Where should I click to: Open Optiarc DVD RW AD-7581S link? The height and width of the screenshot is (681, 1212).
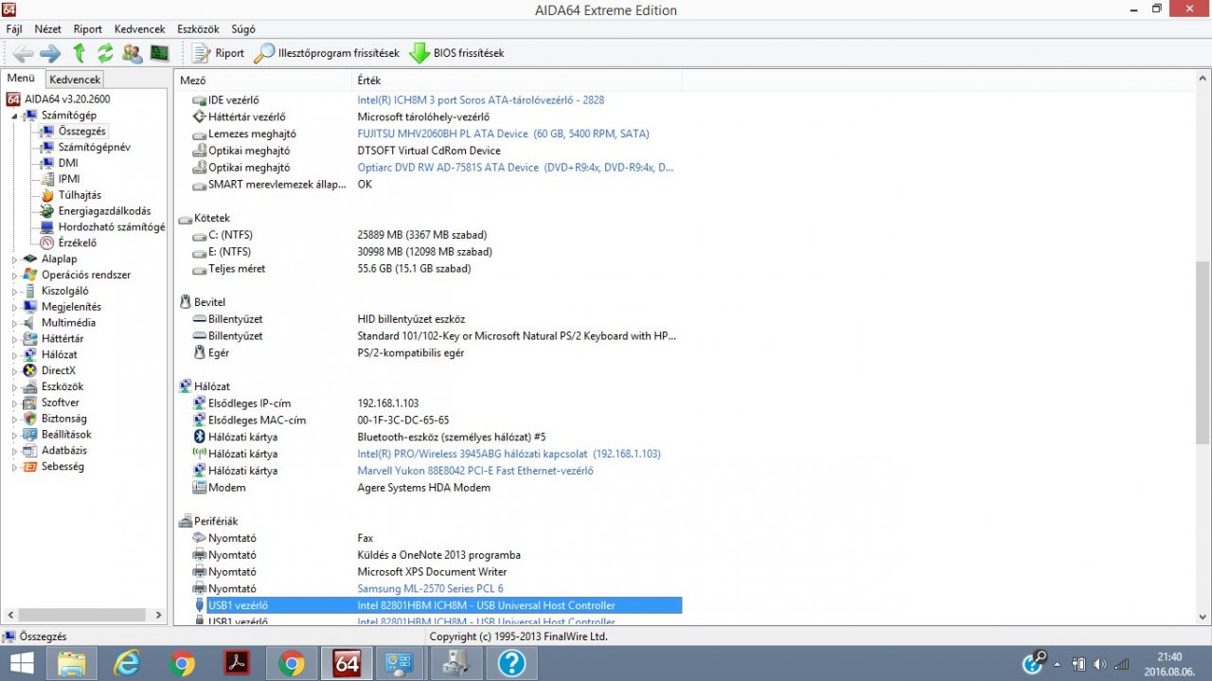point(516,168)
